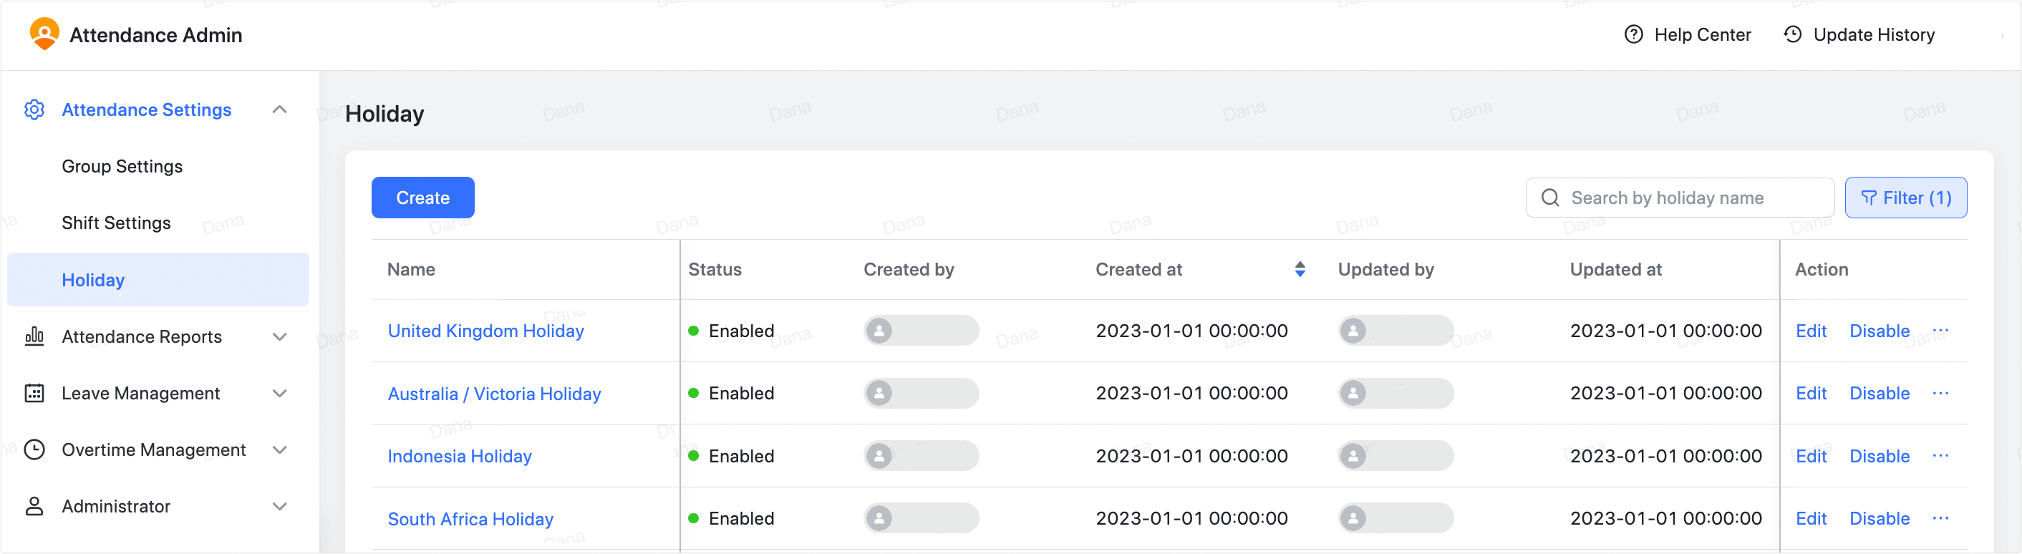The height and width of the screenshot is (554, 2022).
Task: Go to Group Settings menu item
Action: click(x=122, y=166)
